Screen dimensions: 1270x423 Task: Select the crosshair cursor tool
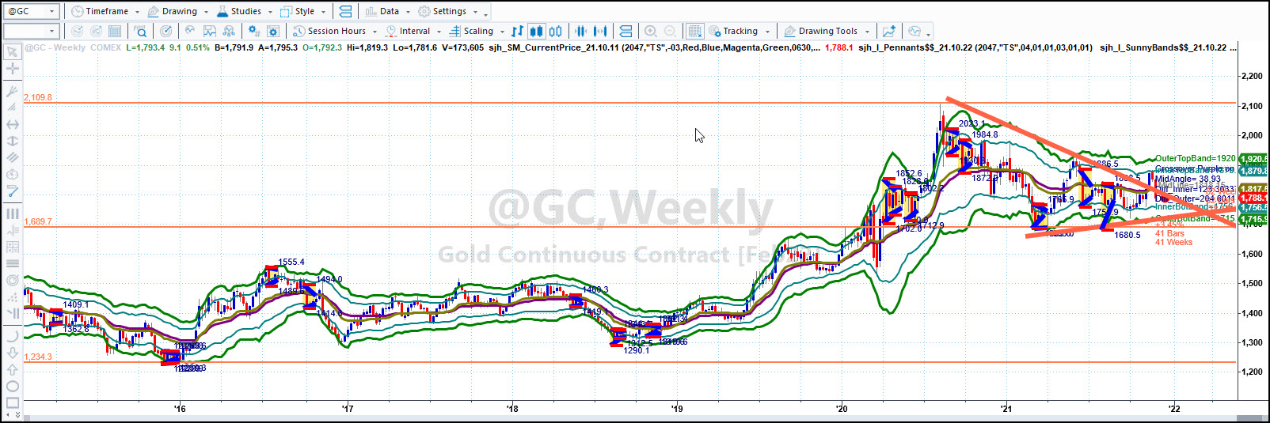(12, 69)
